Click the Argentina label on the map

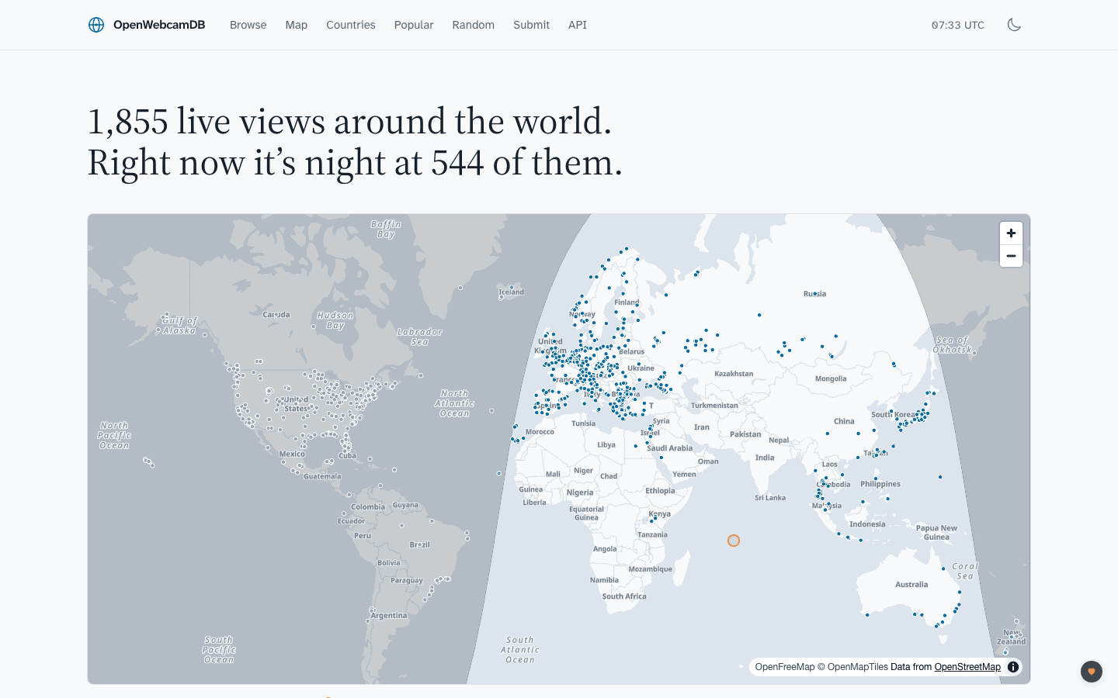tap(388, 616)
